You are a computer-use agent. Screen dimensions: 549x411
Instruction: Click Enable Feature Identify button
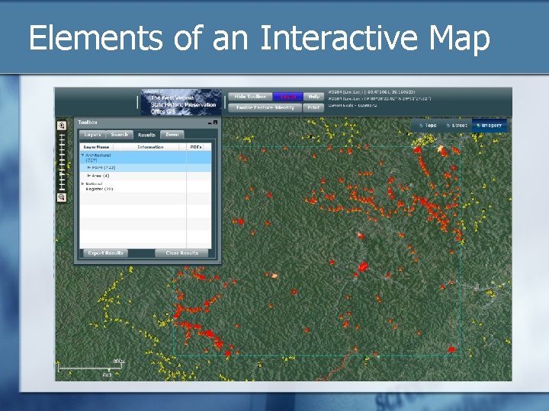pos(265,107)
